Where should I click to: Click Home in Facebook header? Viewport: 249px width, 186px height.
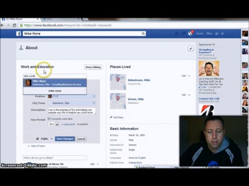(x=200, y=34)
